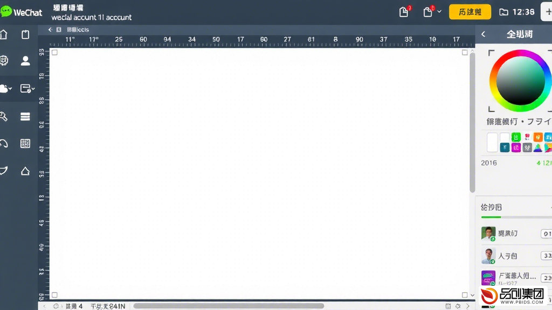Click the right arrow in the bottom bar
The height and width of the screenshot is (310, 552).
click(x=468, y=306)
